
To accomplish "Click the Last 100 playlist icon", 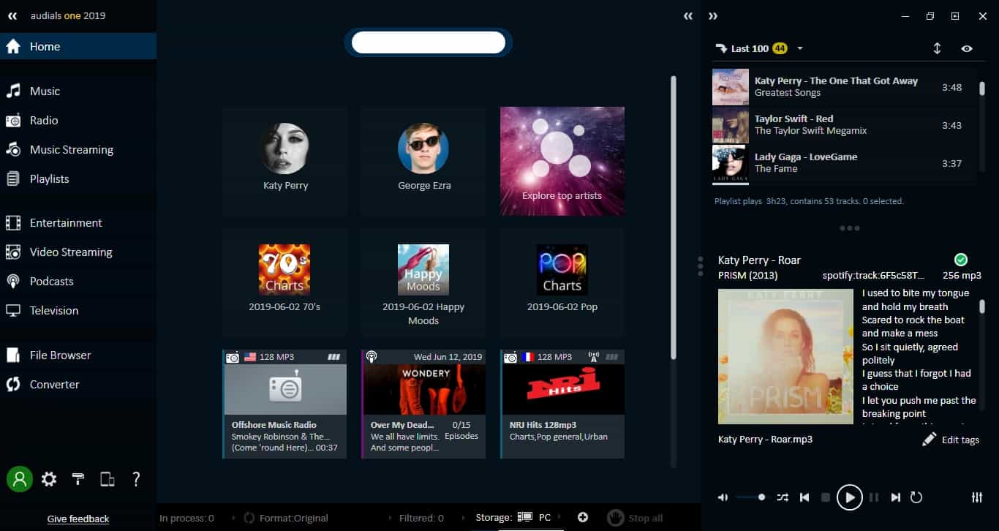I will pos(721,48).
